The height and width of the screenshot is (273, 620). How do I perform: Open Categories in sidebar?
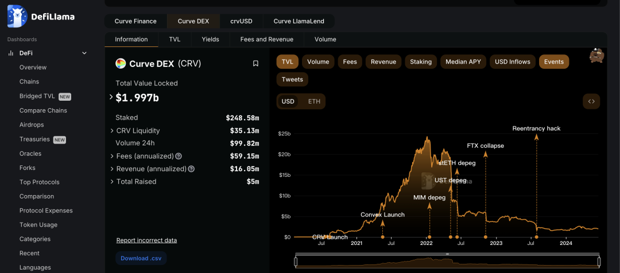pos(35,239)
